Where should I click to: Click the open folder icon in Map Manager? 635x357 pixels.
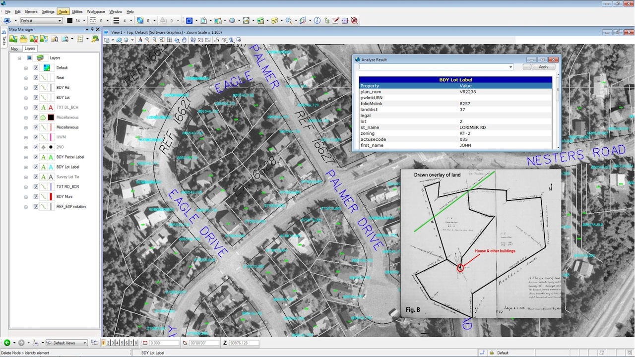24,39
